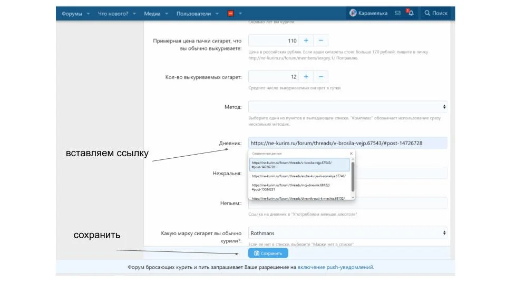Open the messages envelope icon
The width and height of the screenshot is (506, 284).
[x=397, y=13]
